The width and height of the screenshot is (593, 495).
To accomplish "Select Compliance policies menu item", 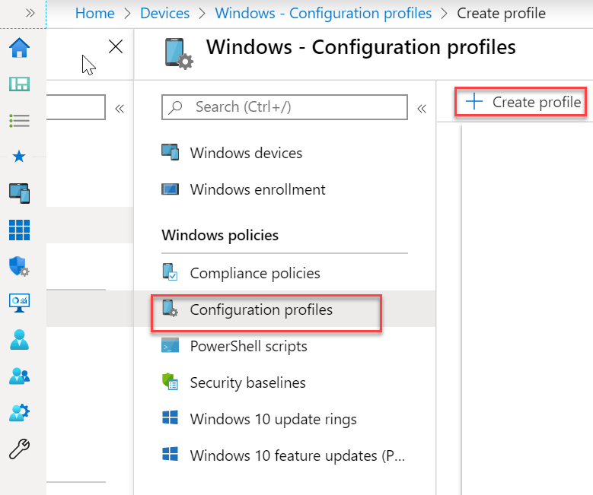I will 254,273.
